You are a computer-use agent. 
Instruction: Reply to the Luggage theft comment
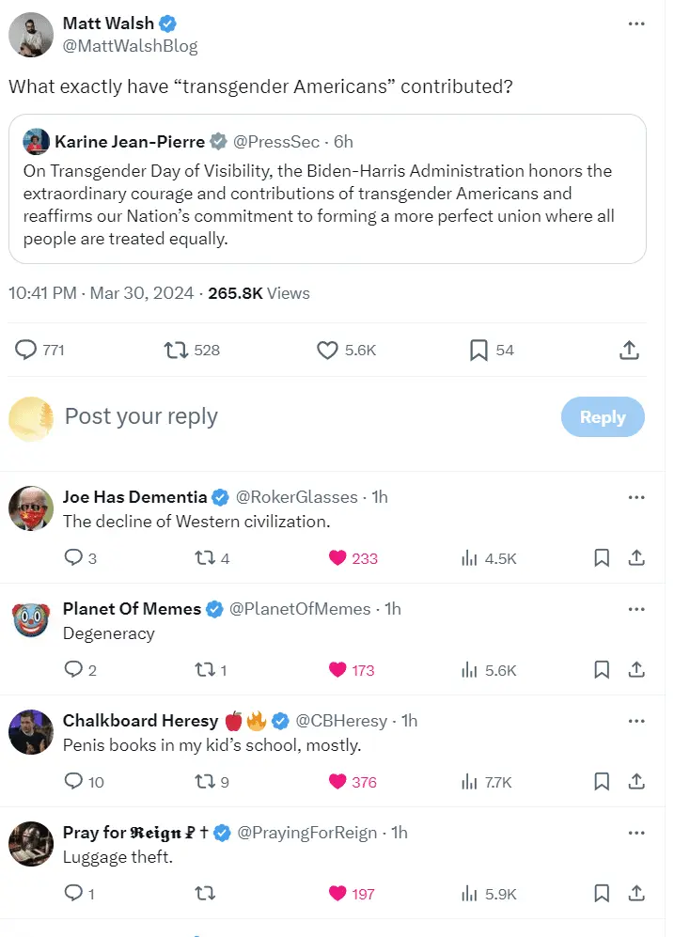click(73, 894)
